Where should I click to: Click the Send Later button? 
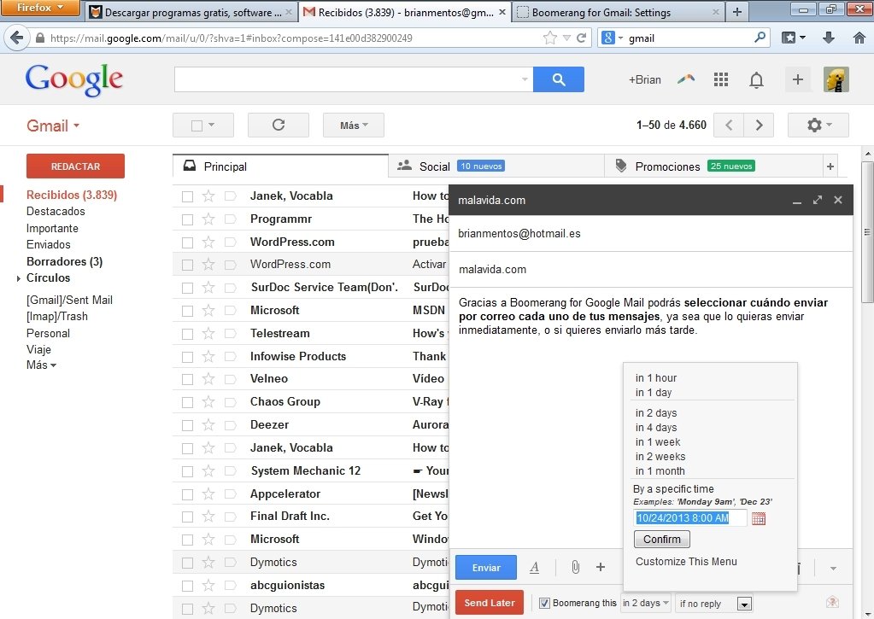[490, 603]
